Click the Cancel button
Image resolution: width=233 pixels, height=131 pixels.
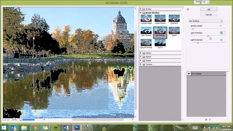point(209,15)
